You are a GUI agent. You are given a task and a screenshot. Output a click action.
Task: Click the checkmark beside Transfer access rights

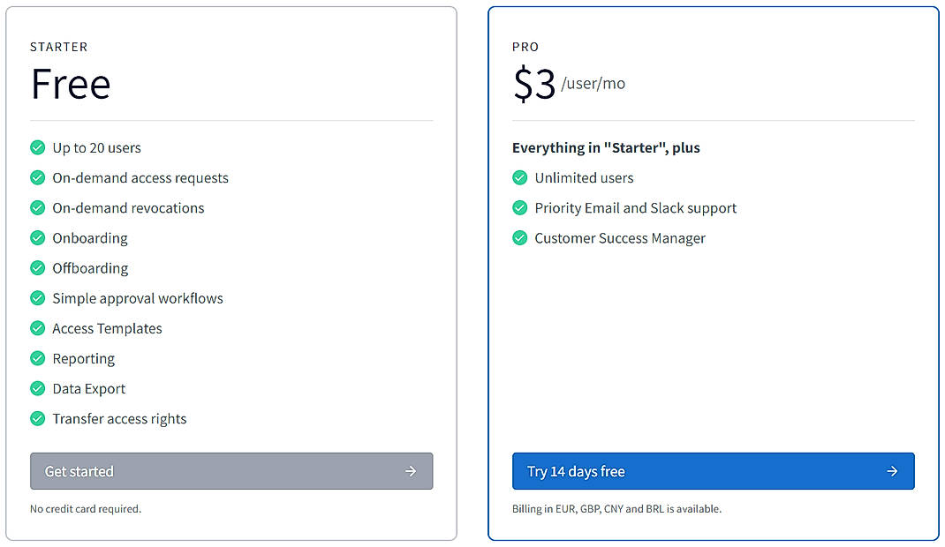tap(37, 418)
